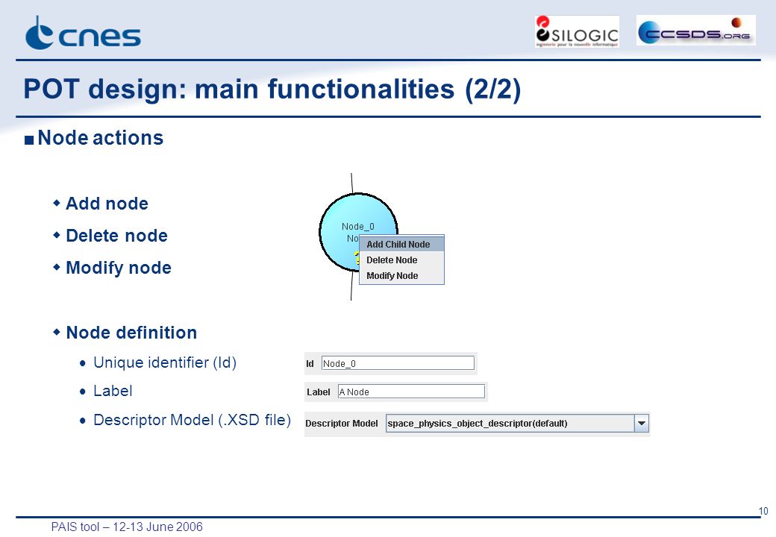Screen dimensions: 776x537
Task: Choose Modify Node from context menu
Action: [401, 276]
